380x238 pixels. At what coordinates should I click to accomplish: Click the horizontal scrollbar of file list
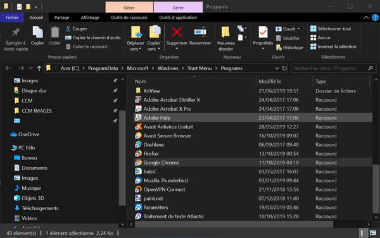click(234, 224)
